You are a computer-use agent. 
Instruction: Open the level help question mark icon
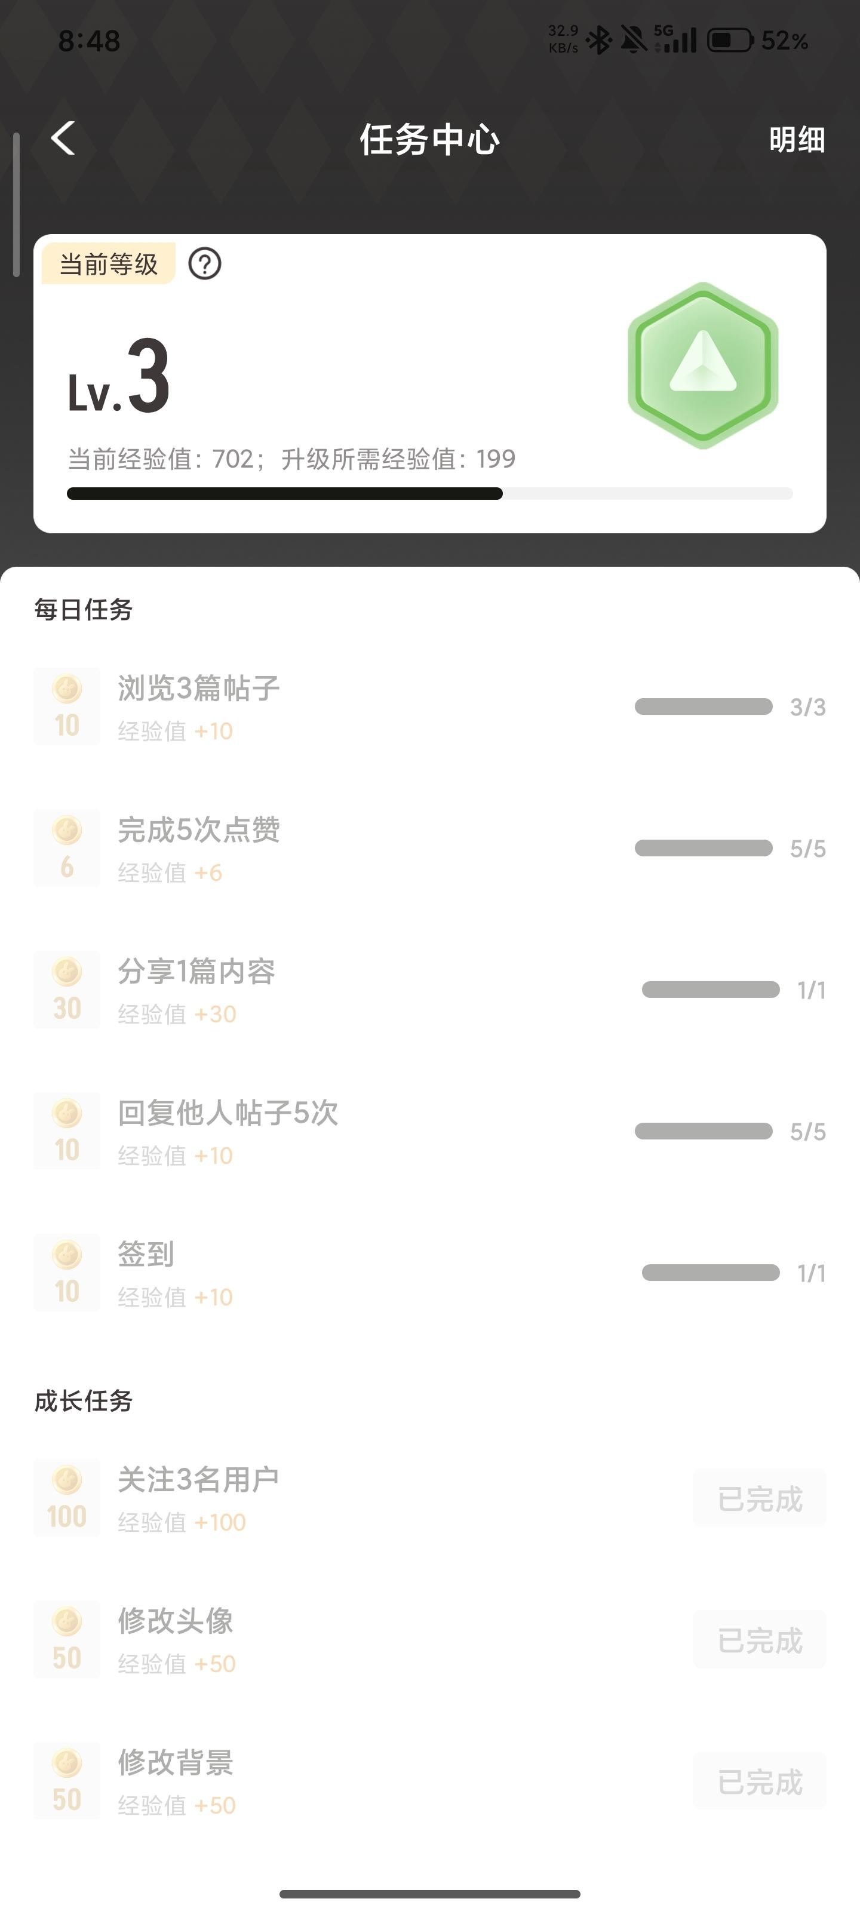click(x=205, y=264)
